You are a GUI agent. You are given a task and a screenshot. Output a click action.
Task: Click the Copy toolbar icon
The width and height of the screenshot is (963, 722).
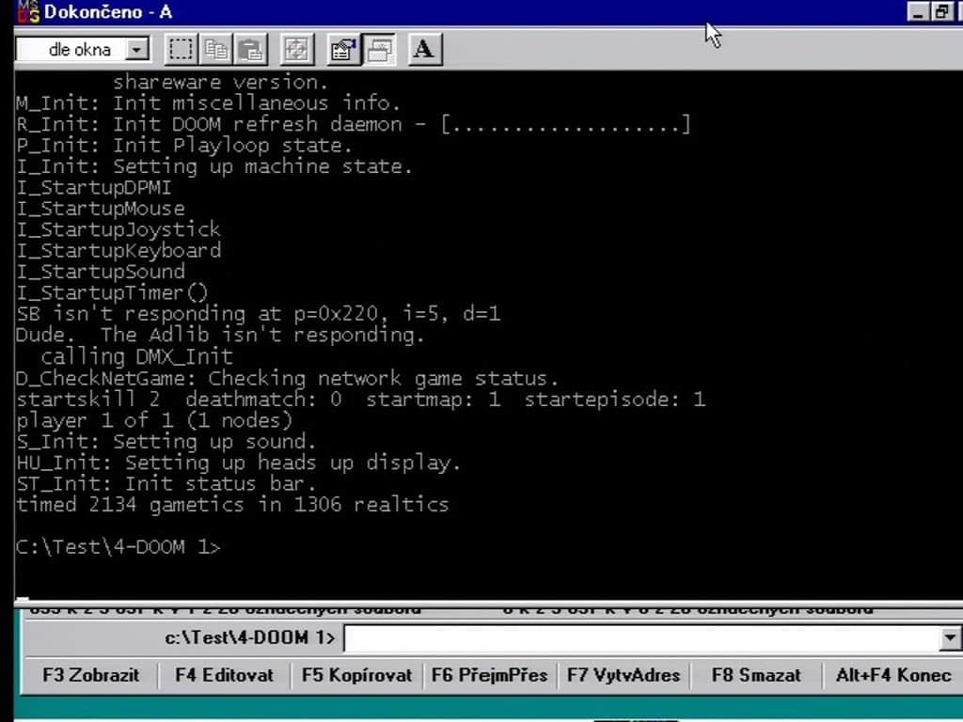coord(215,49)
